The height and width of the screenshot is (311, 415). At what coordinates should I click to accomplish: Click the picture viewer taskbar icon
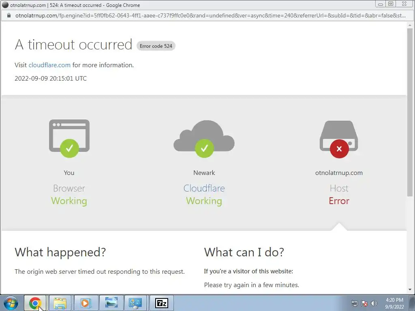tap(111, 303)
